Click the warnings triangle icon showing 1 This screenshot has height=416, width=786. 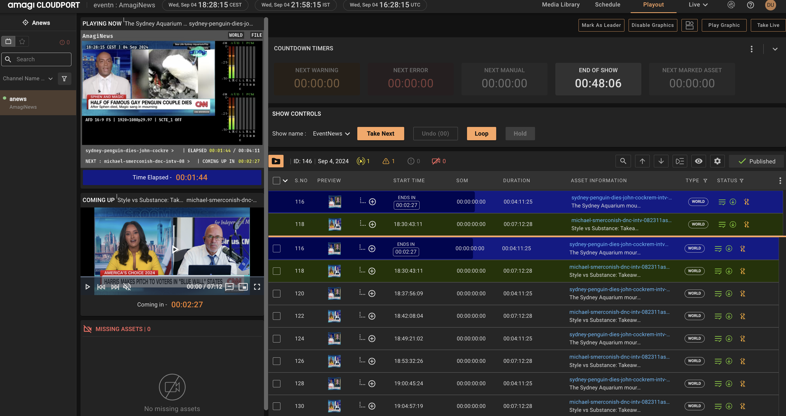click(x=386, y=161)
